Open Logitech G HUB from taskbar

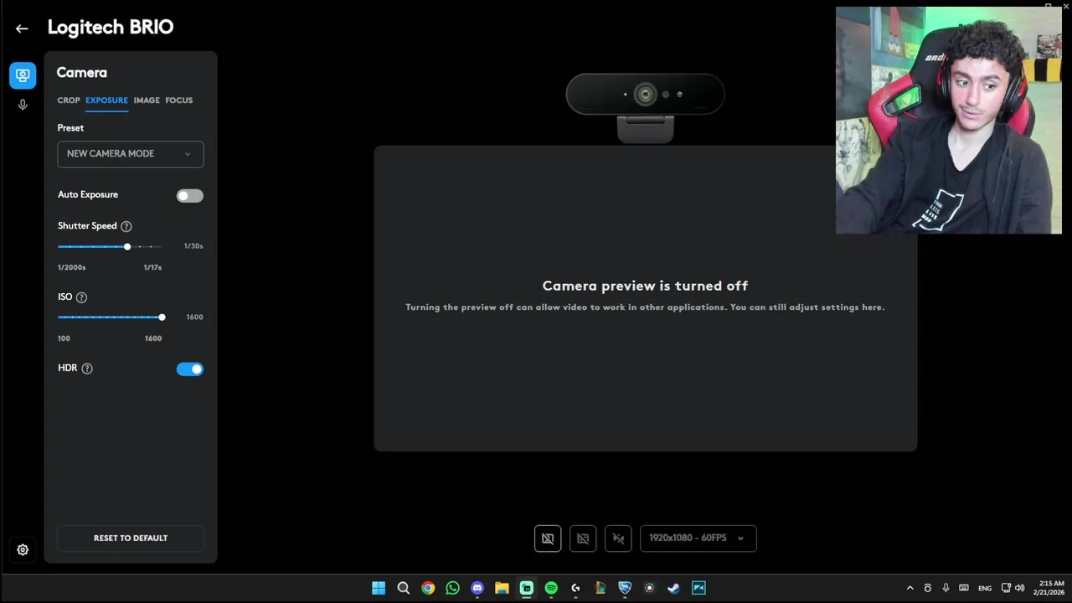pos(575,588)
